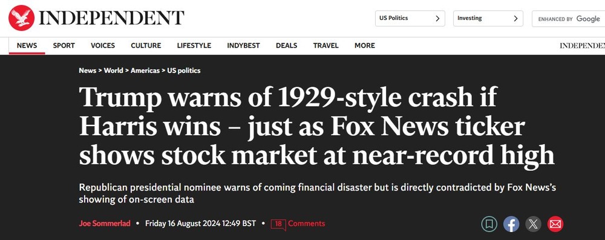Viewport: 605px width, 240px height.
Task: Click the INDEPENDENT wordmark text logo
Action: pos(112,18)
